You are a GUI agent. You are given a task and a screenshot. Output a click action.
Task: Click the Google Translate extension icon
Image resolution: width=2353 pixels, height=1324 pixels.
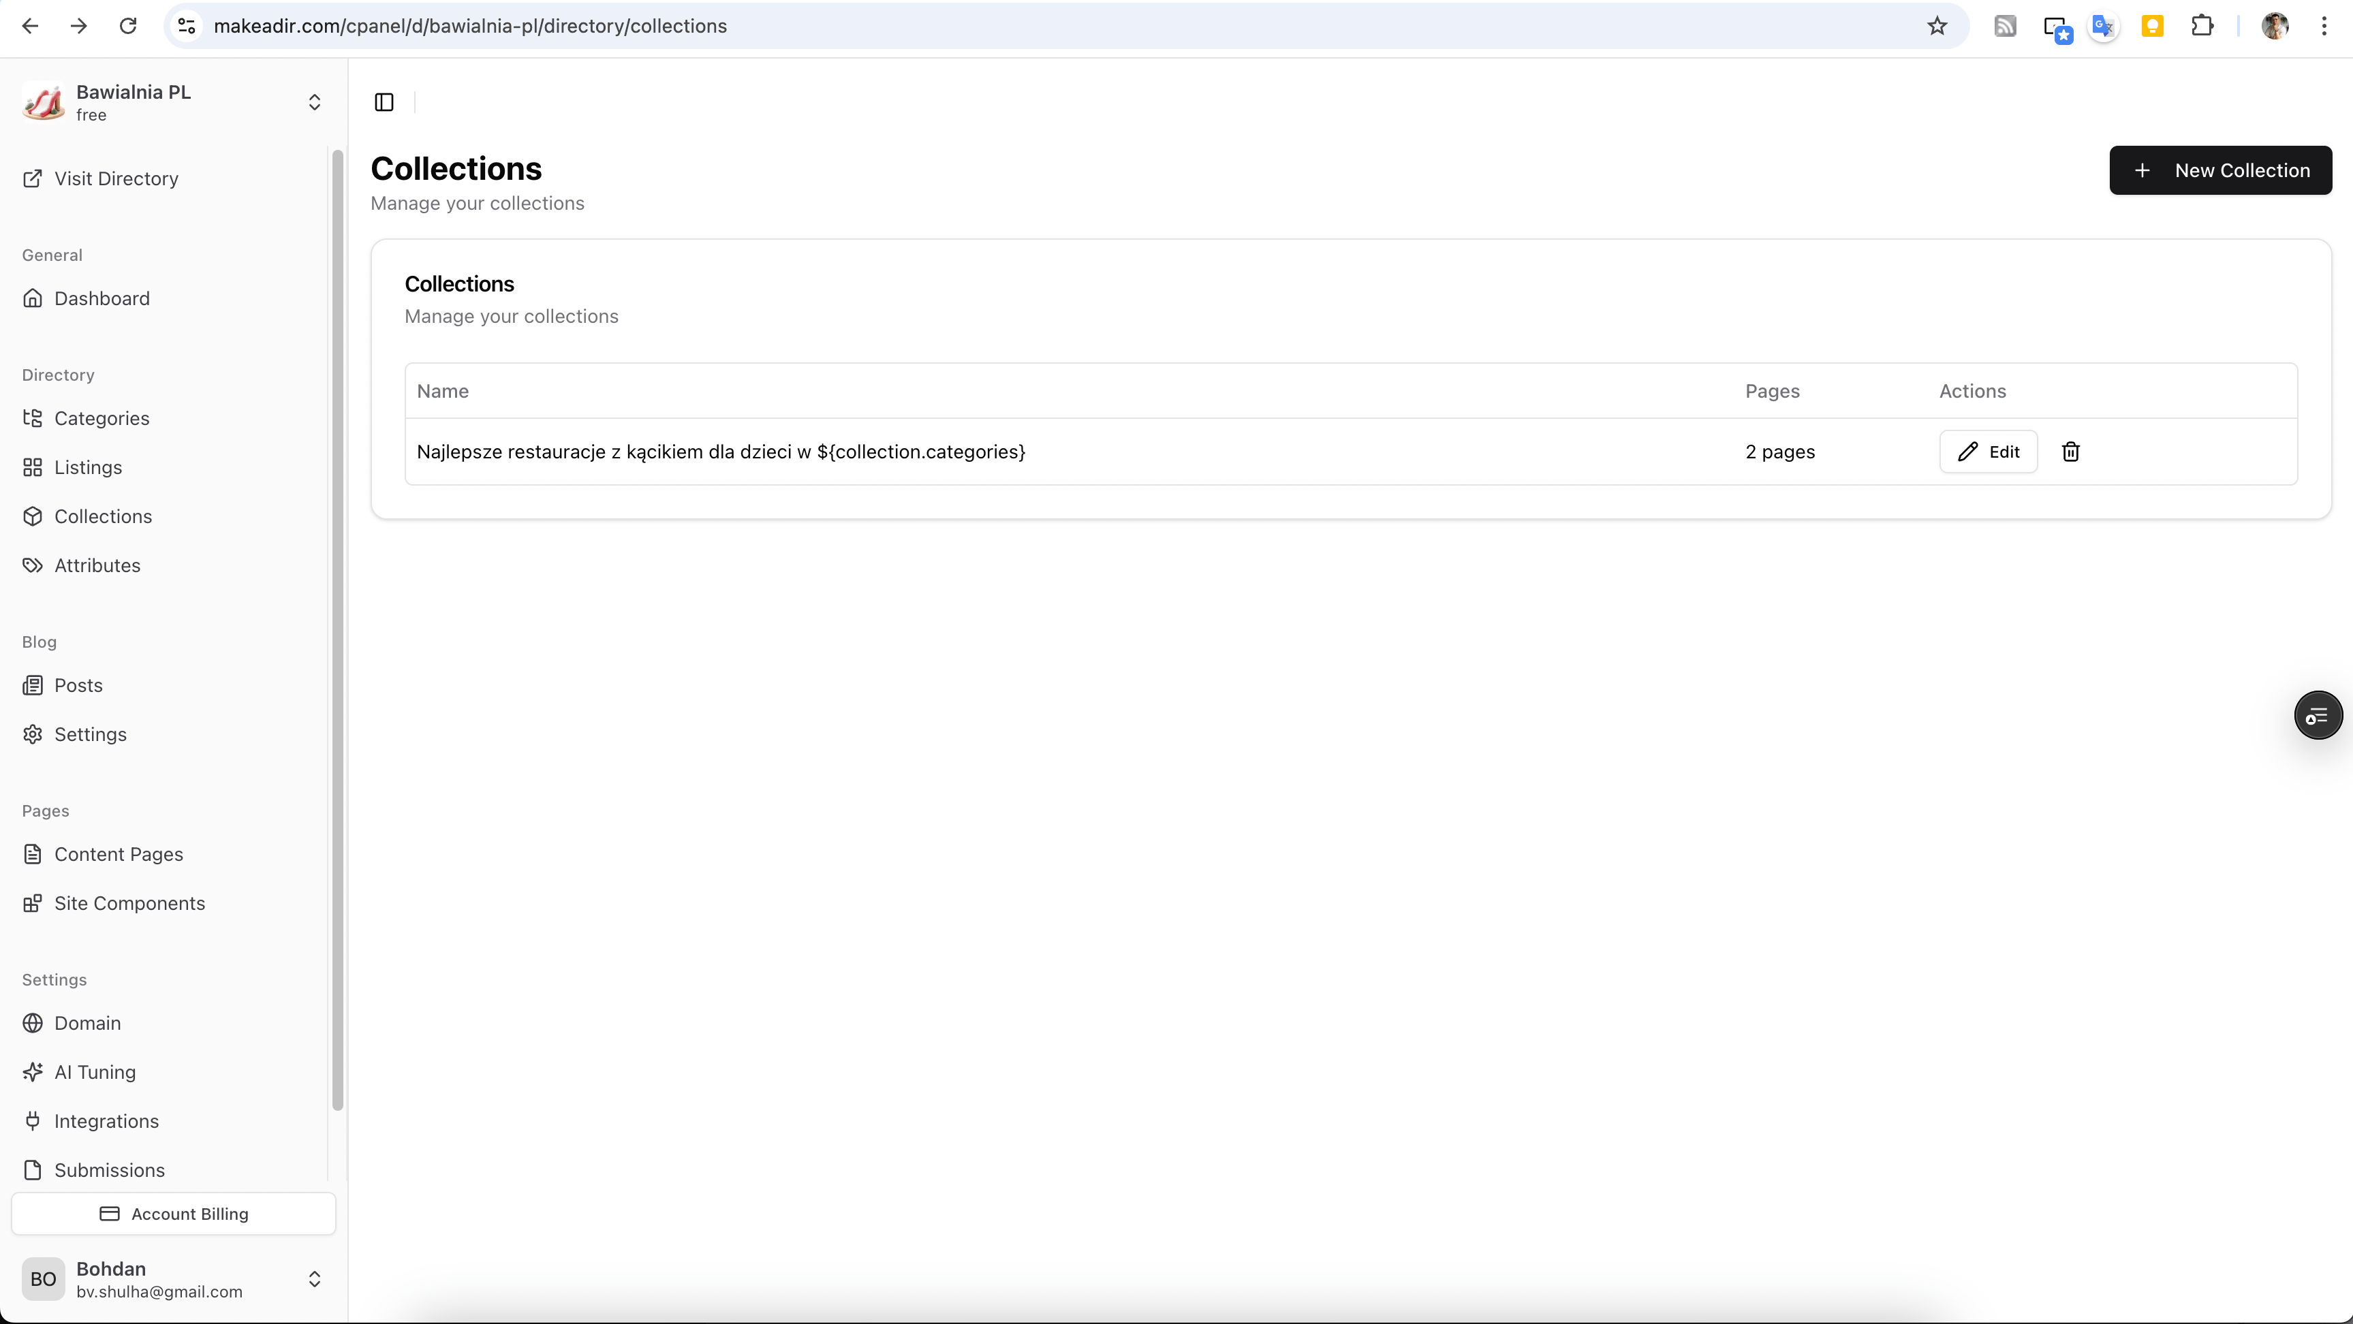2103,27
